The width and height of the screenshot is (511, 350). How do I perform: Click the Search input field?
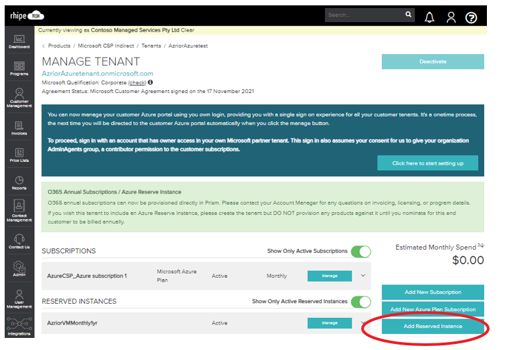pyautogui.click(x=365, y=15)
